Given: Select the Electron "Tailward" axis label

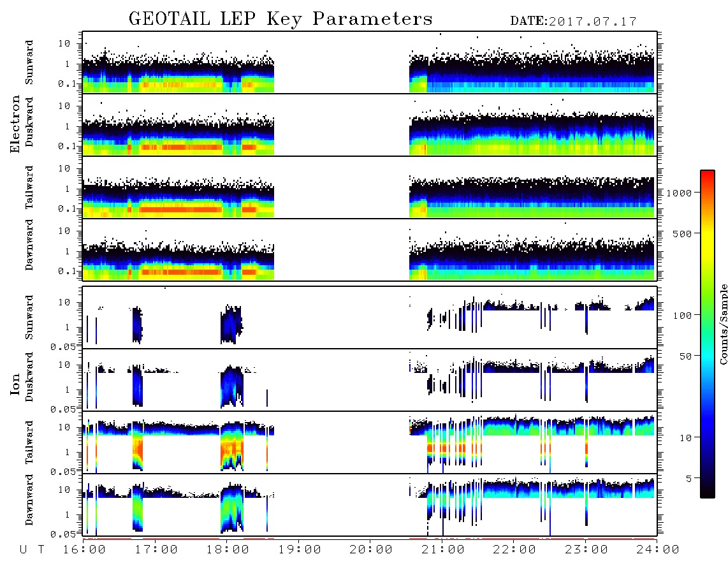Looking at the screenshot, I should pos(29,187).
